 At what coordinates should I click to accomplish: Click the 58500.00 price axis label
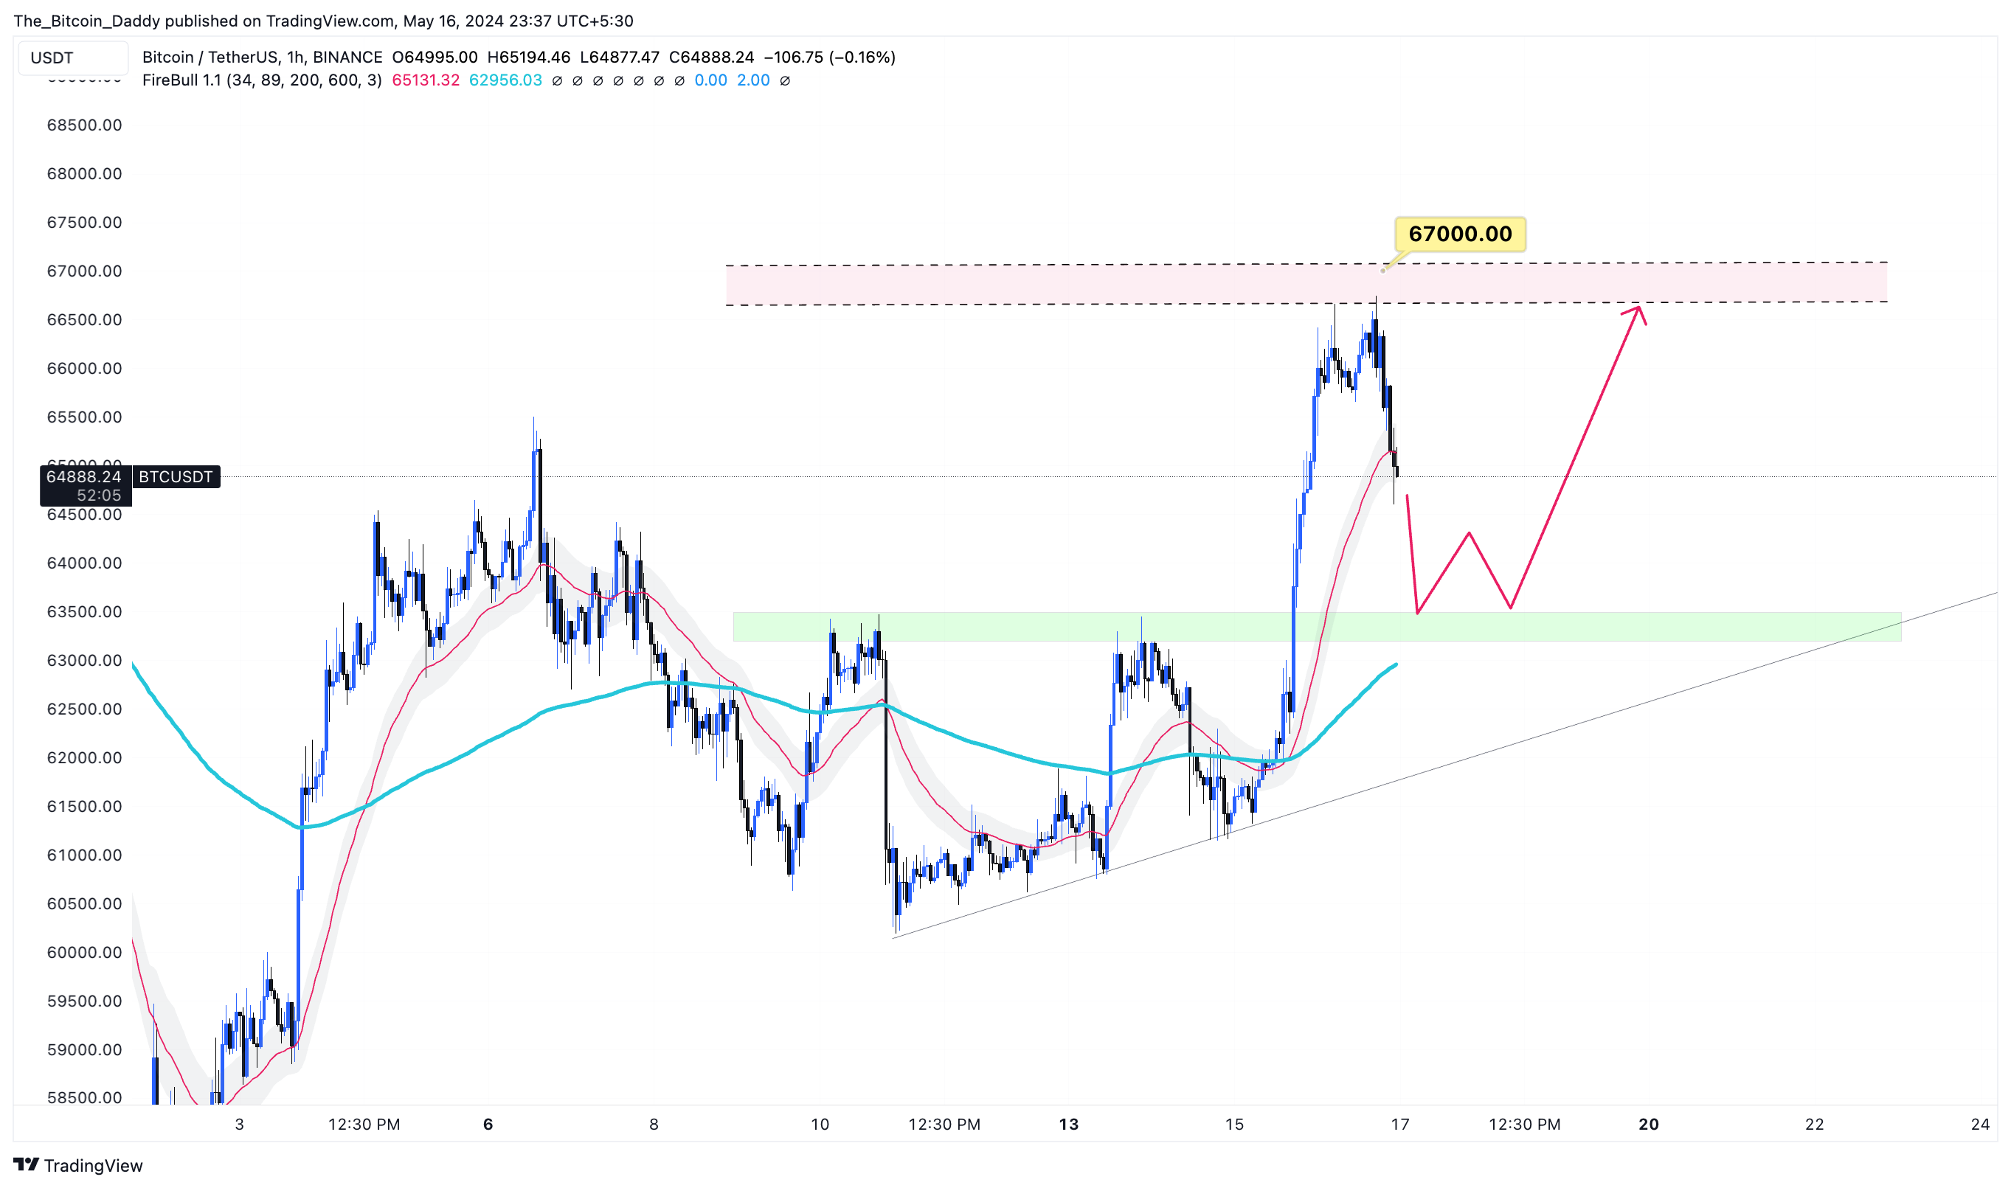84,1097
